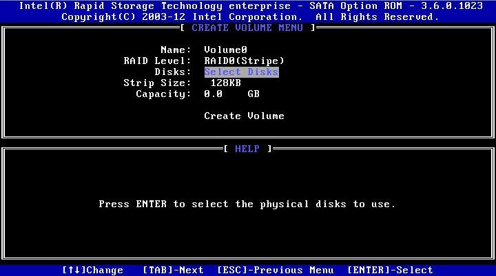Open the RAID0(Stripe) level selector

pyautogui.click(x=244, y=61)
